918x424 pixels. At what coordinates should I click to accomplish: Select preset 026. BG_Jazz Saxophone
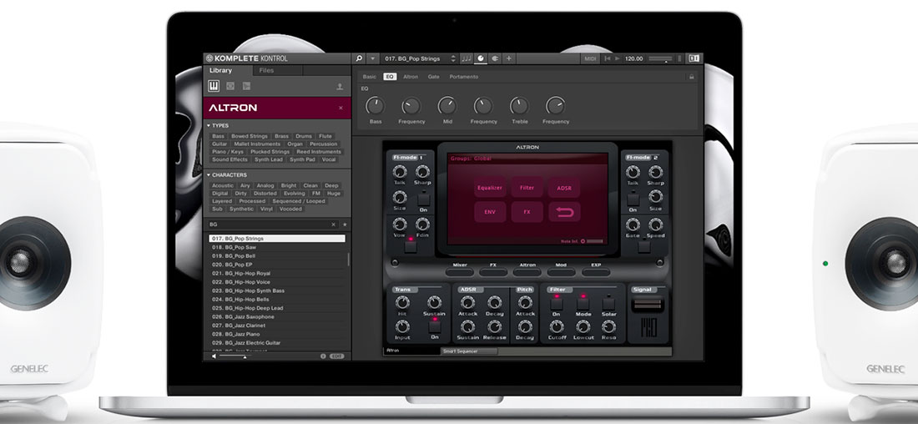(277, 317)
